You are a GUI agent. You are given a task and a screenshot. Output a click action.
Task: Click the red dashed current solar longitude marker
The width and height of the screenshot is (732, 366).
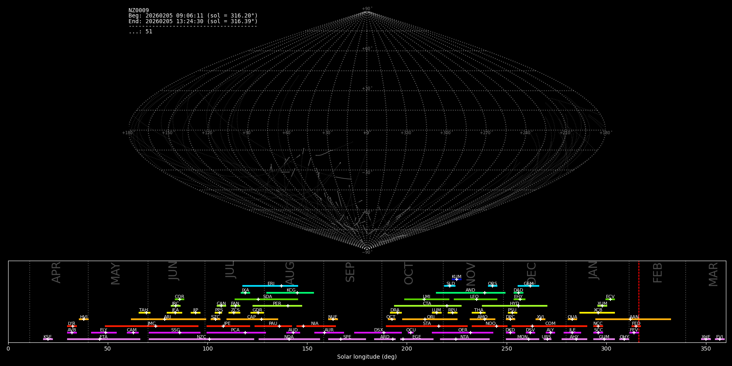point(638,301)
